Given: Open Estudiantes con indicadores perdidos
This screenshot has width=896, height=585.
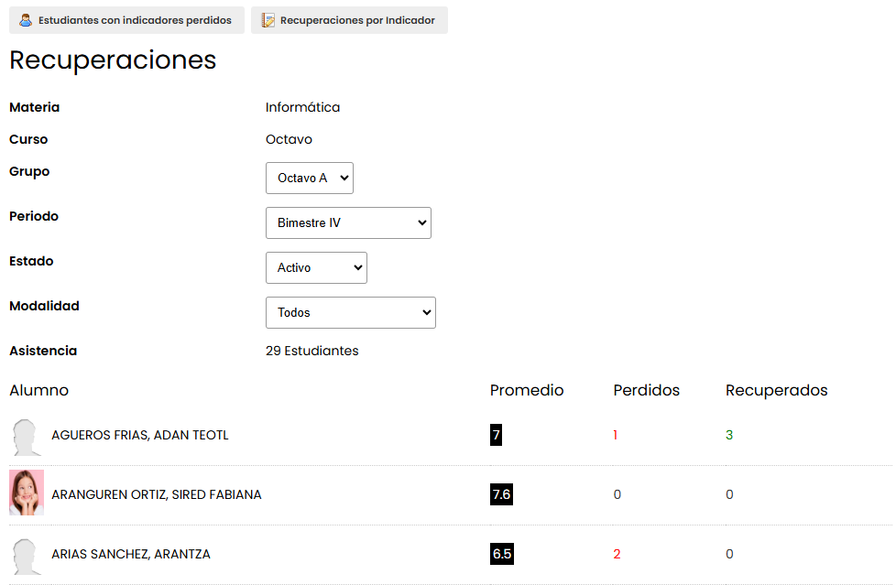Looking at the screenshot, I should pyautogui.click(x=126, y=20).
